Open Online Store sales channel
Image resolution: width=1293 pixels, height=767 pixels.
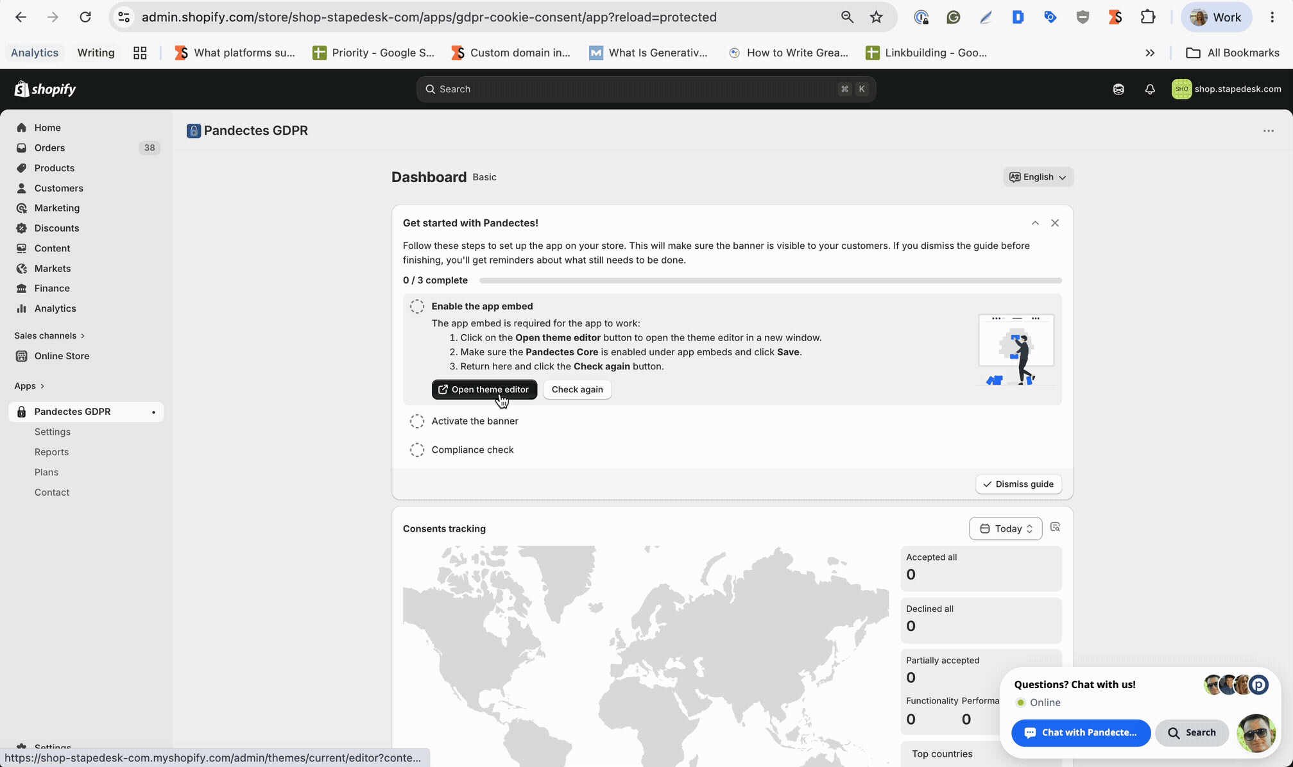point(62,356)
